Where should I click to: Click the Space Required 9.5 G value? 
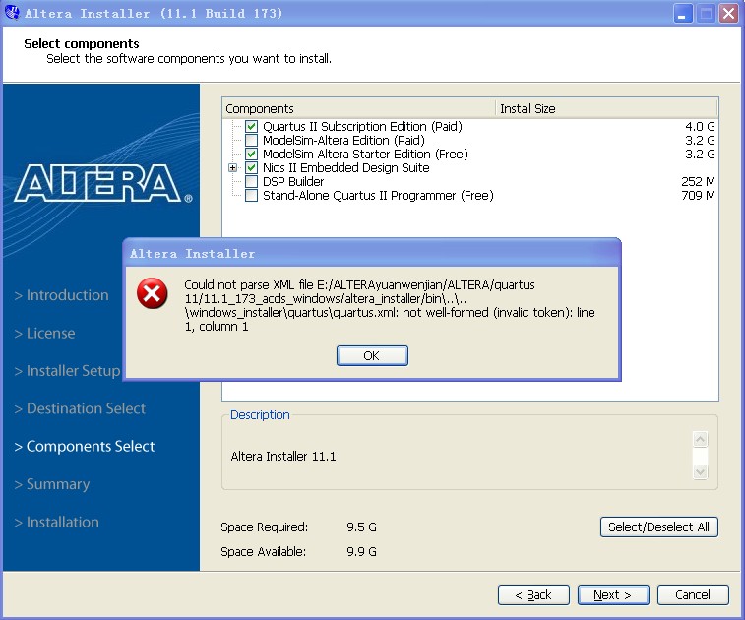[x=361, y=527]
